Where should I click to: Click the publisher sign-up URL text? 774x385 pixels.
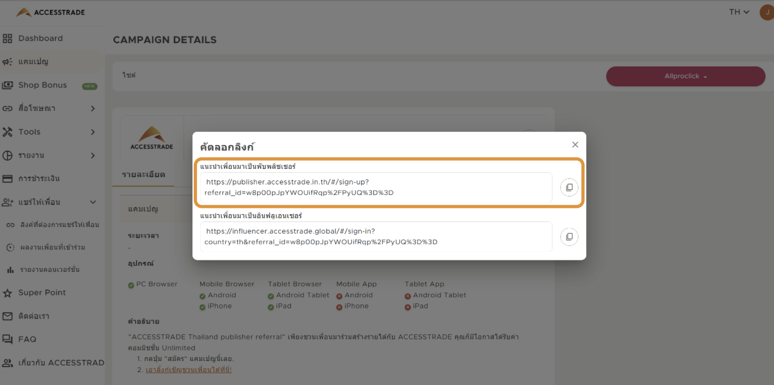click(299, 187)
